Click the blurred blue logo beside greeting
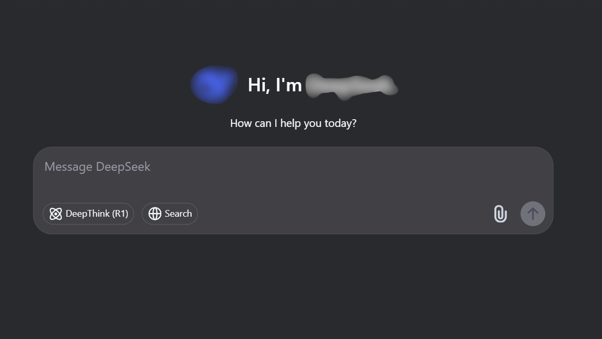Screen dimensions: 602x339 click(214, 84)
